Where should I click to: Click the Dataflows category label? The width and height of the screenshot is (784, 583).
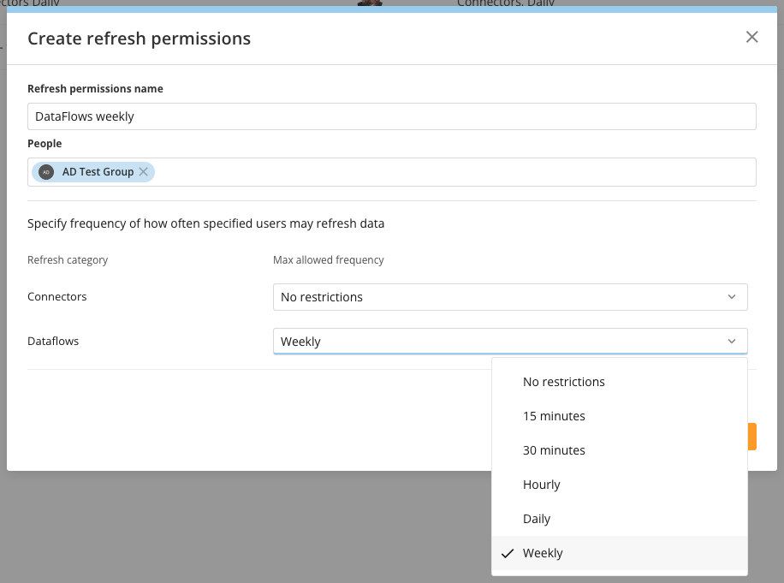click(53, 341)
